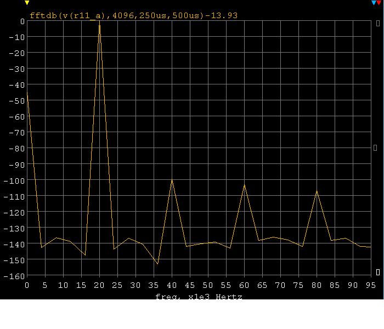The width and height of the screenshot is (384, 329).
Task: Click the -10 y-axis label
Action: [x=17, y=37]
